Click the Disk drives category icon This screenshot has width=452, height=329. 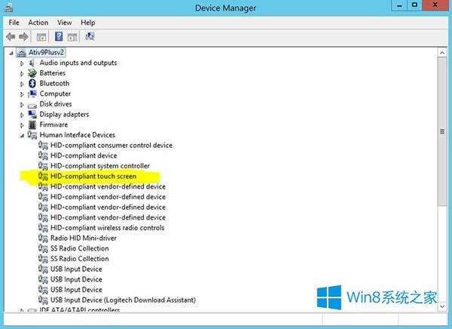pos(32,104)
